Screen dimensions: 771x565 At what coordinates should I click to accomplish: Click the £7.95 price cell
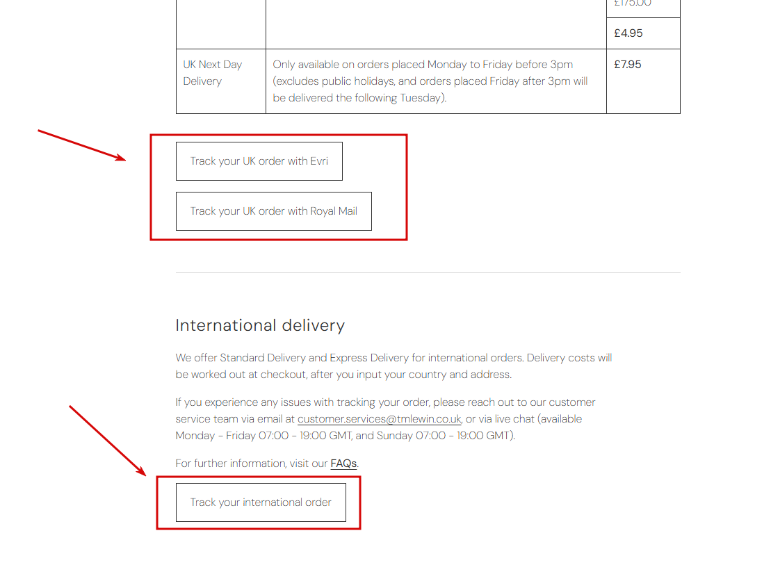pyautogui.click(x=628, y=65)
